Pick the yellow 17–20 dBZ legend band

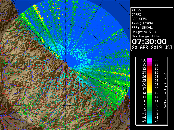pos(150,89)
